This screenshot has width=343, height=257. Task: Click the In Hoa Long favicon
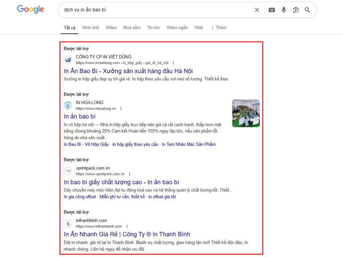[x=68, y=105]
